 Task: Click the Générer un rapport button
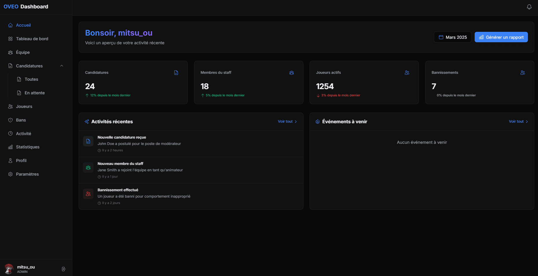501,37
